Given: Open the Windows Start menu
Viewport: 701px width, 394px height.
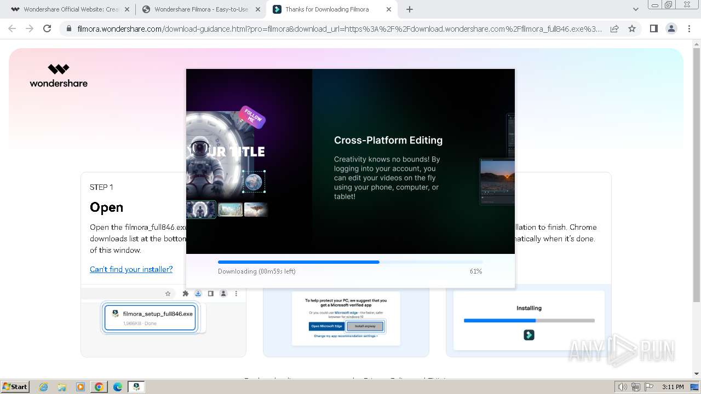Looking at the screenshot, I should [15, 387].
